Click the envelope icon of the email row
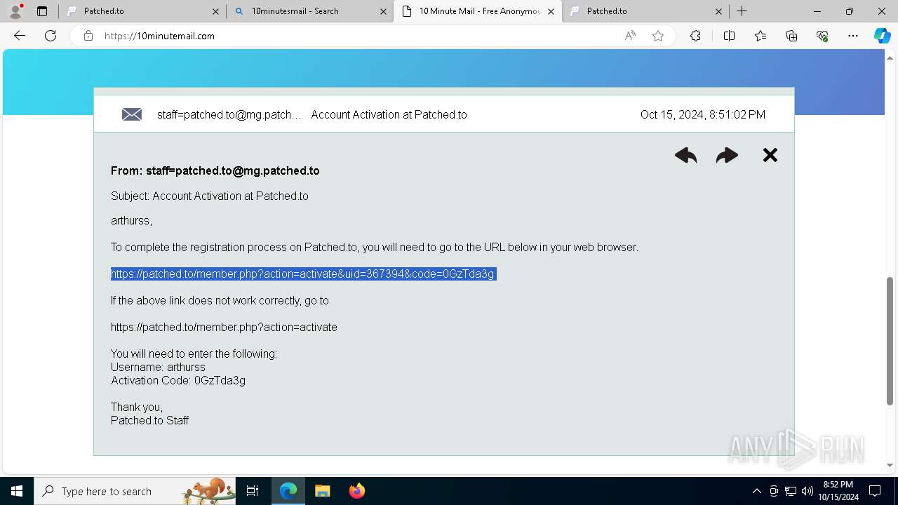 [132, 114]
